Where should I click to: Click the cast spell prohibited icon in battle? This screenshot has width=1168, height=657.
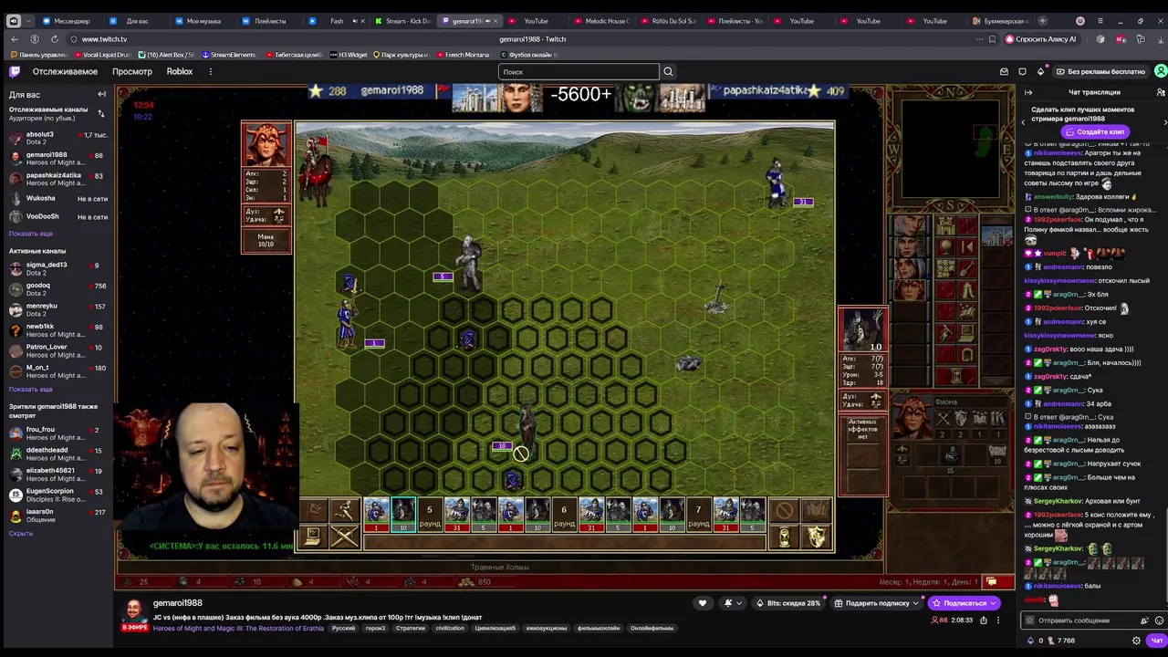(784, 511)
